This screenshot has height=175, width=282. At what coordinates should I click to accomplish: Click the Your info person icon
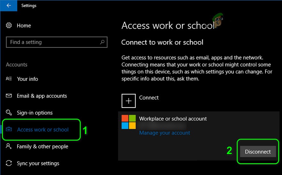[9, 79]
